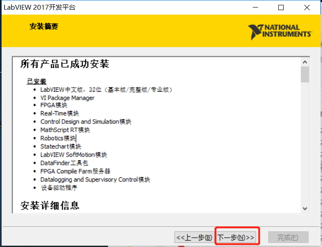
Task: Select Datalogging and Supervisory Control模块 entry
Action: (x=95, y=180)
